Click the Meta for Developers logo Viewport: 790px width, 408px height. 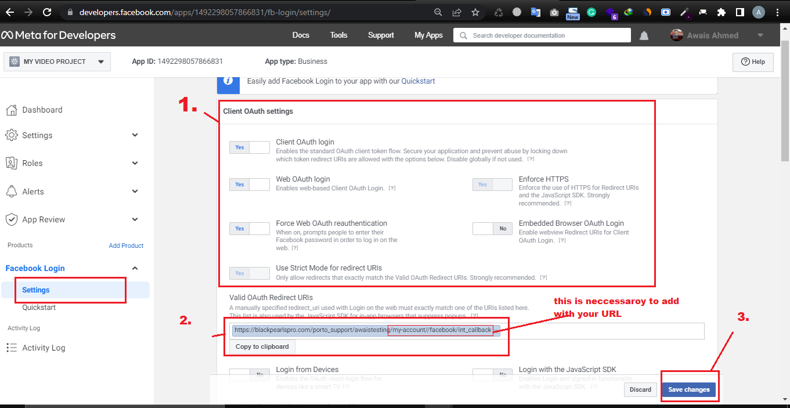(58, 35)
